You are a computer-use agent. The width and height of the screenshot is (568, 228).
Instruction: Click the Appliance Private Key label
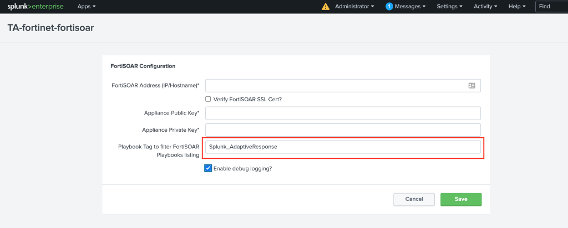click(x=171, y=130)
